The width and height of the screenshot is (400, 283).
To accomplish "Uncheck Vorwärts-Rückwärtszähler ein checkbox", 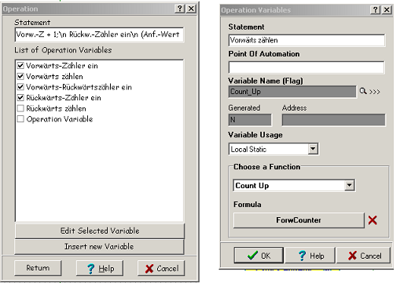I will click(20, 87).
